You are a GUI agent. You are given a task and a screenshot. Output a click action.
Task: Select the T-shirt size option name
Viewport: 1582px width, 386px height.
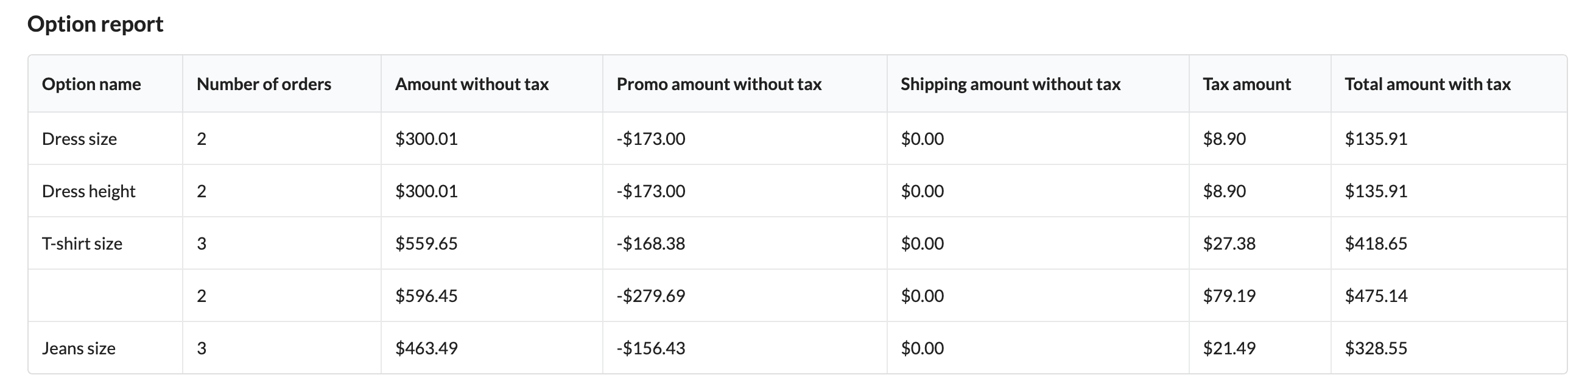point(82,244)
